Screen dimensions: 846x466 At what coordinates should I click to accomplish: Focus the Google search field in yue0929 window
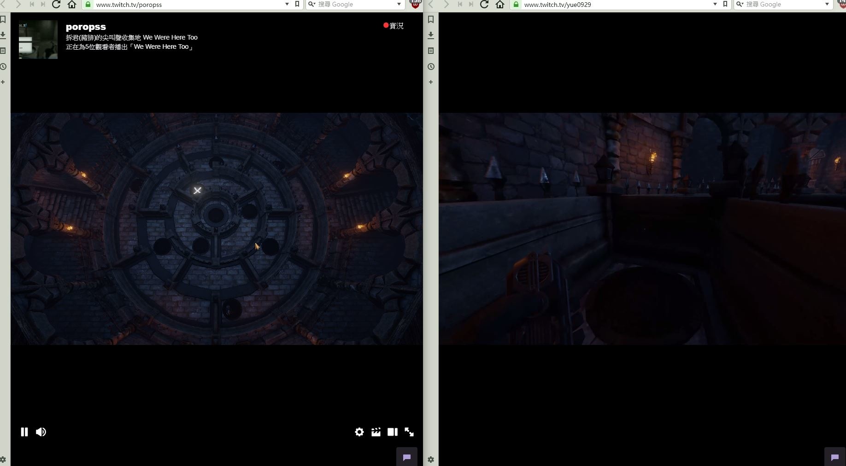point(784,5)
